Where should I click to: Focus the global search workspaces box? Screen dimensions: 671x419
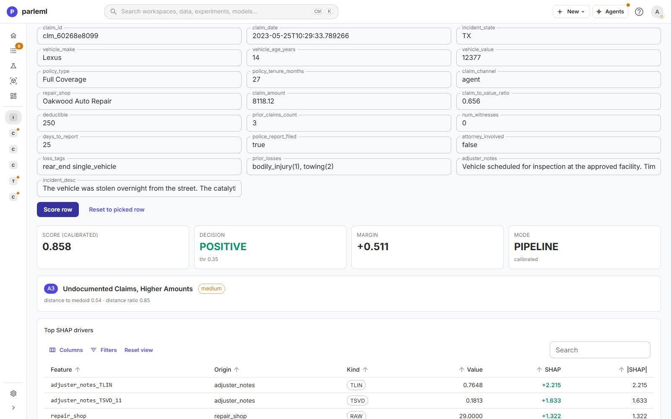[221, 11]
